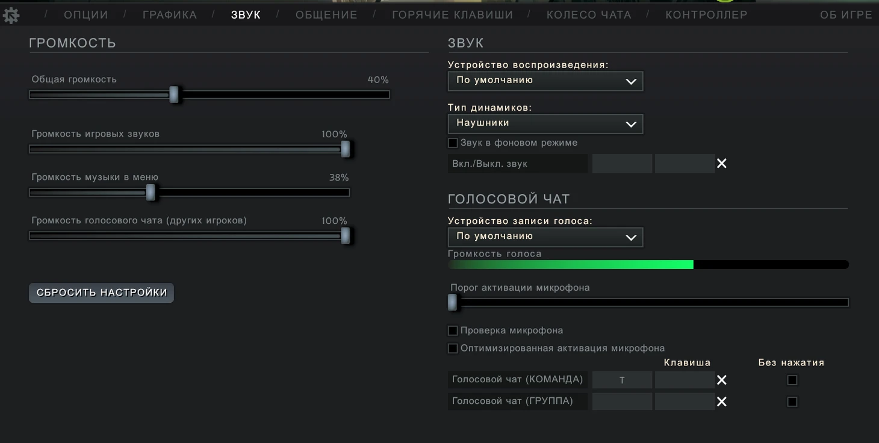Check Без нажатия for team voice chat

coord(792,380)
